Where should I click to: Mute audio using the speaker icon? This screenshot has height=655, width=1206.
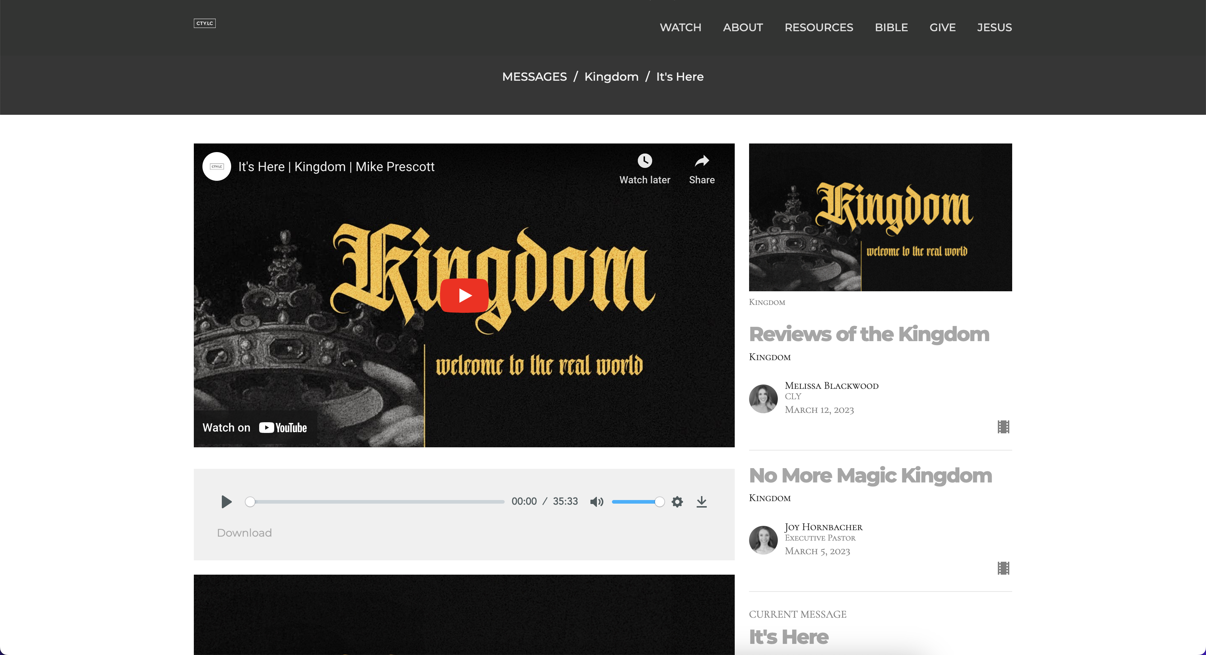(x=597, y=501)
